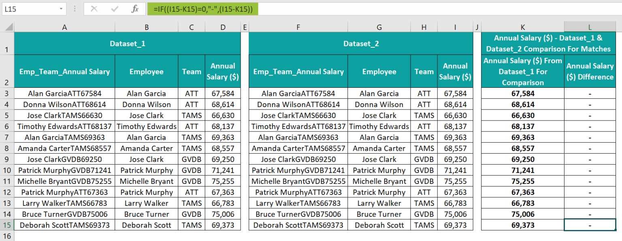622x241 pixels.
Task: Click the Dataset_1 merged header cell
Action: click(128, 44)
